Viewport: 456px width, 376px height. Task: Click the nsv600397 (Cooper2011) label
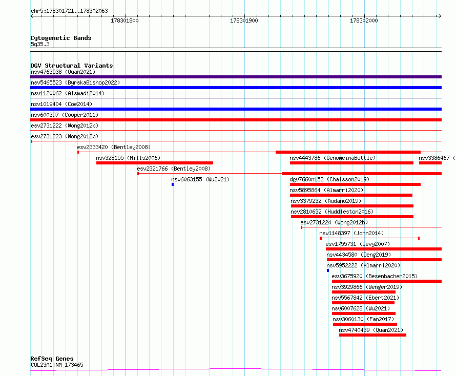coord(65,115)
